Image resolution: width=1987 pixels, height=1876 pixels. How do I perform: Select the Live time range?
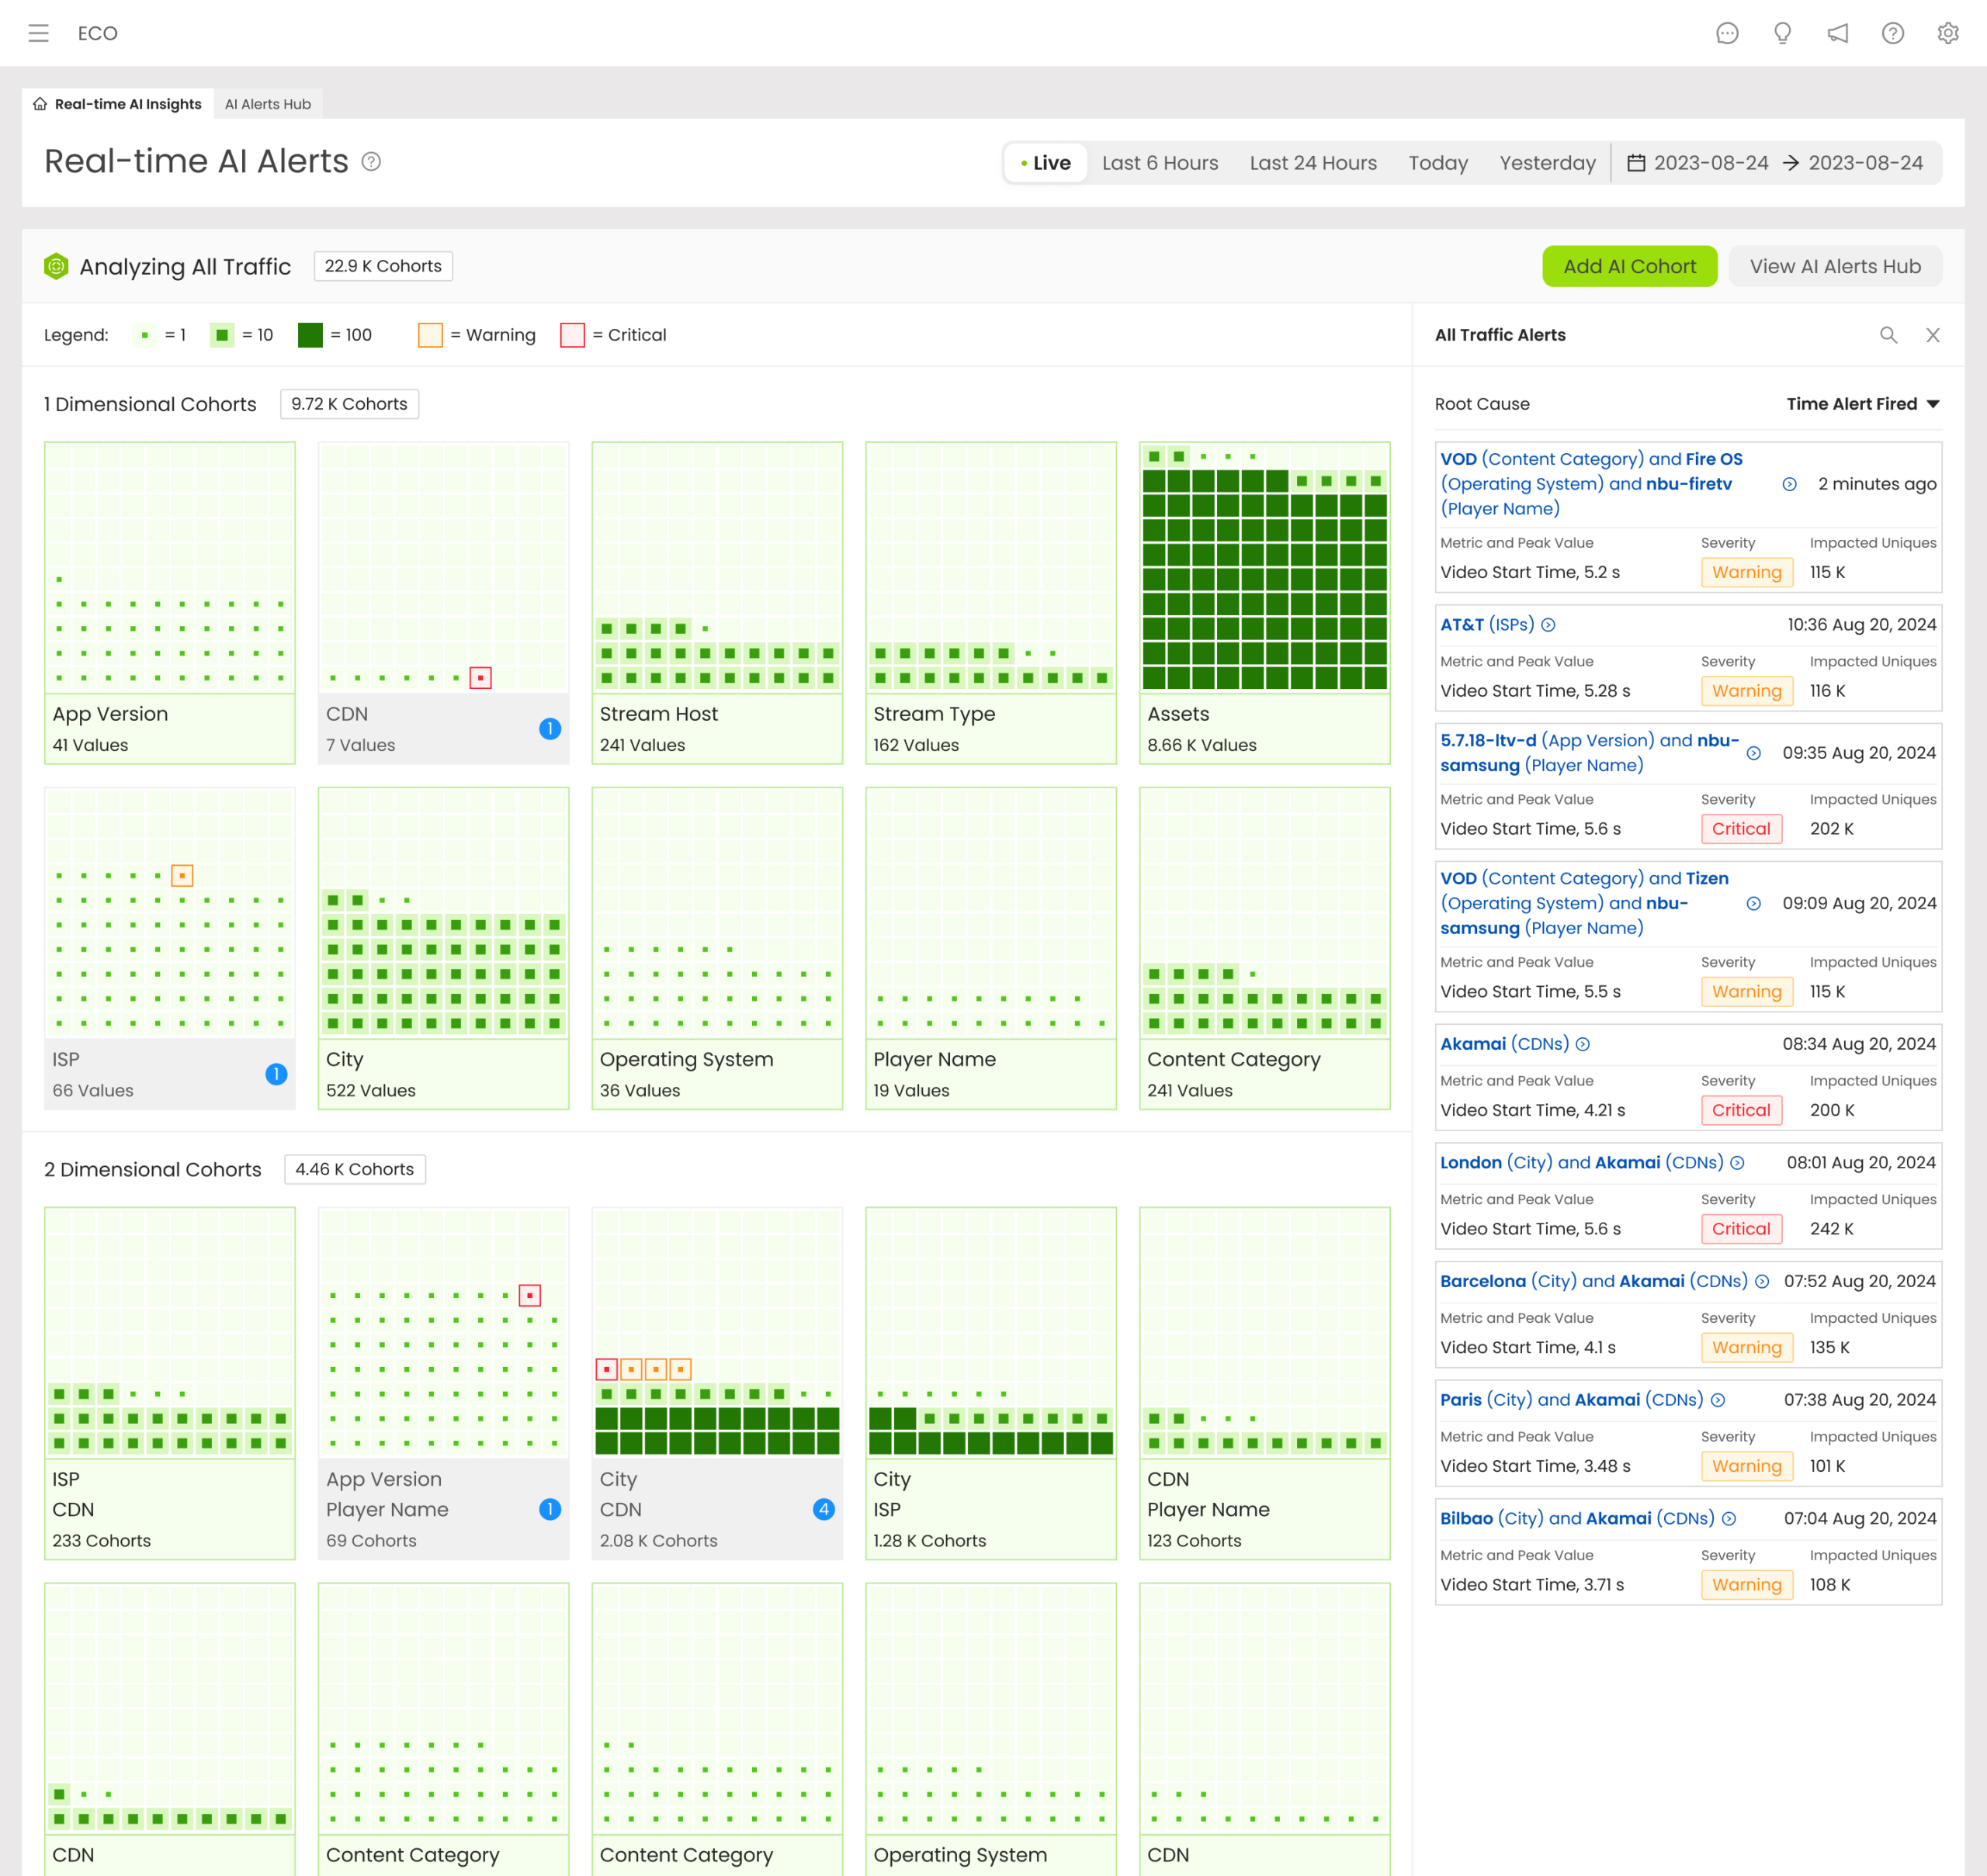point(1046,163)
